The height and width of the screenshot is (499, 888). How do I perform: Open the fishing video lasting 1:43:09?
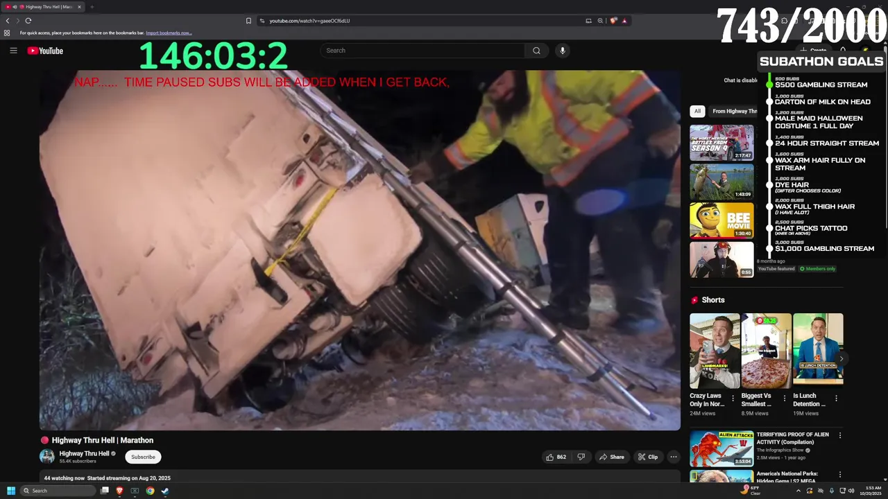(x=721, y=182)
